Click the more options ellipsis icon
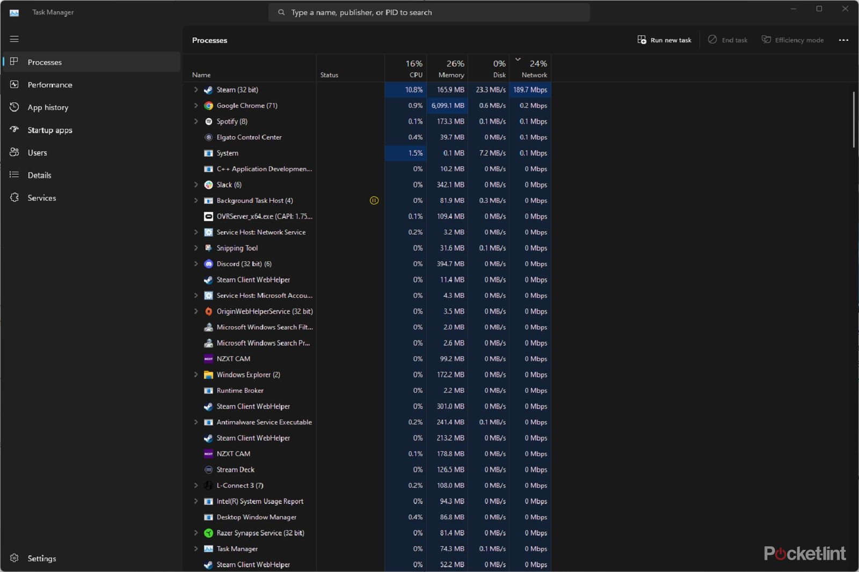Image resolution: width=859 pixels, height=572 pixels. tap(843, 40)
